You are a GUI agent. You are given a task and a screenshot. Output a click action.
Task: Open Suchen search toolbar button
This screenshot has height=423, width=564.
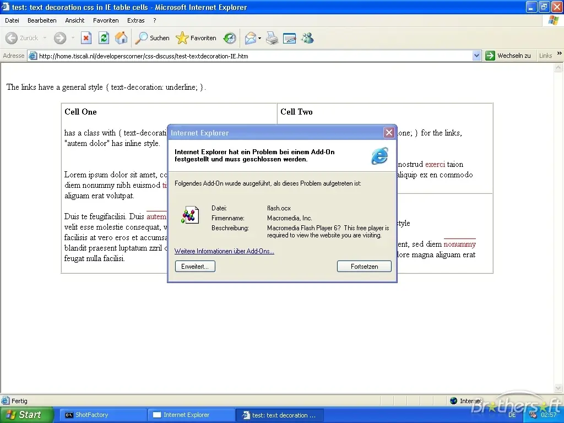(152, 38)
